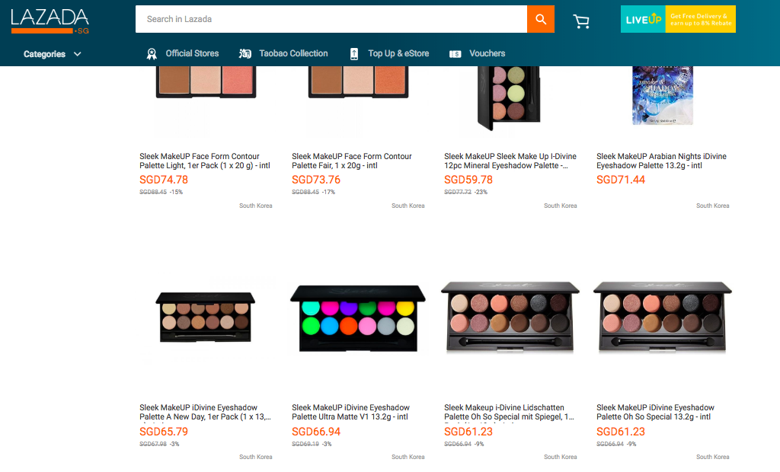
Task: Open Face Form Contour Palette Fair title
Action: click(x=352, y=161)
